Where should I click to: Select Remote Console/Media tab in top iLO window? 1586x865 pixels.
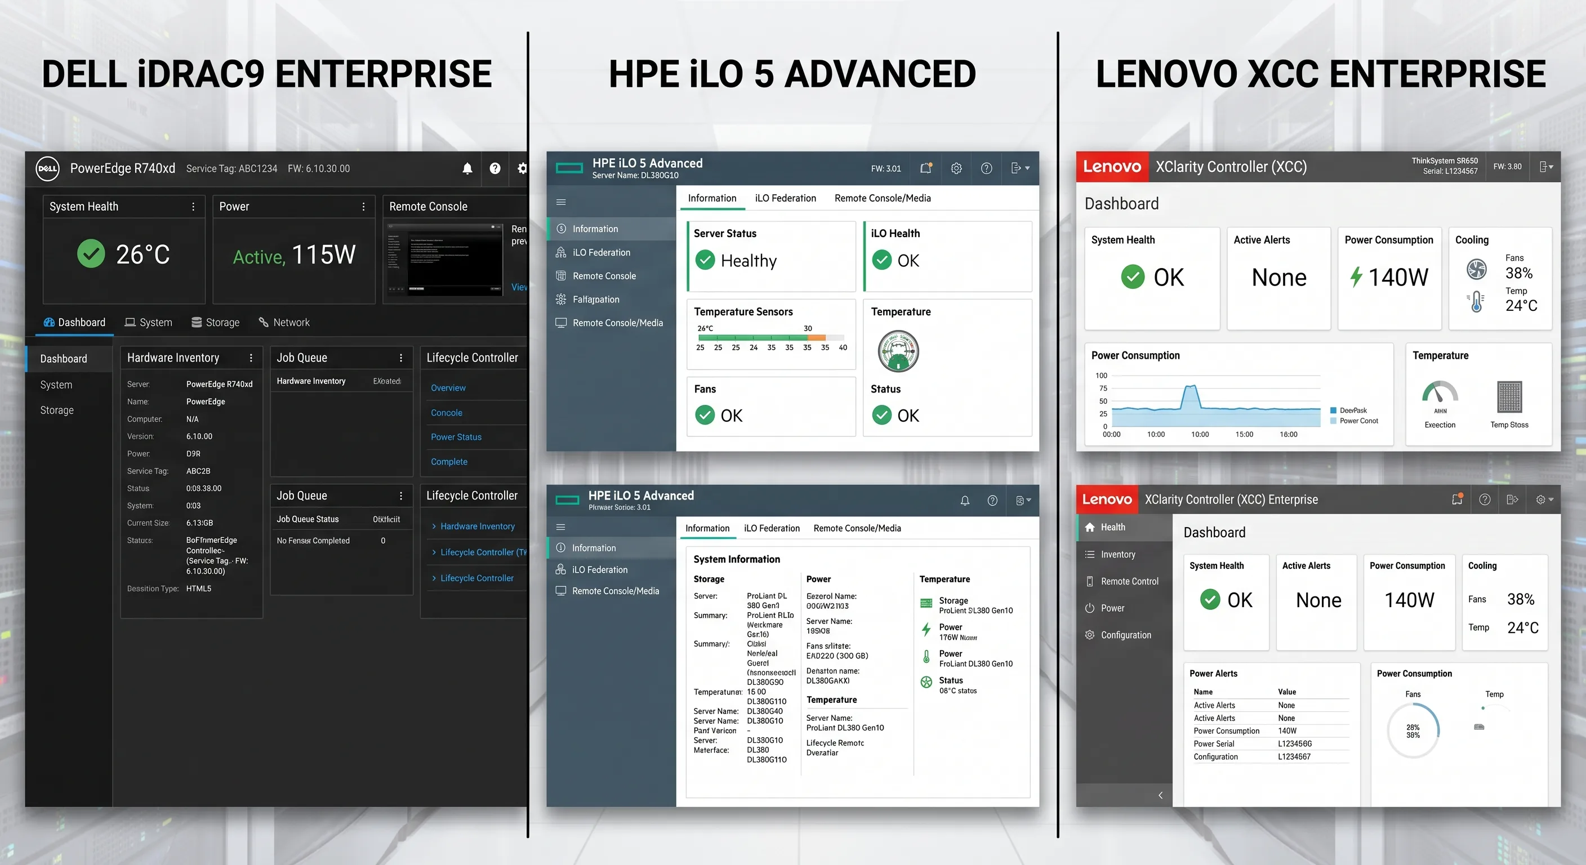tap(883, 198)
